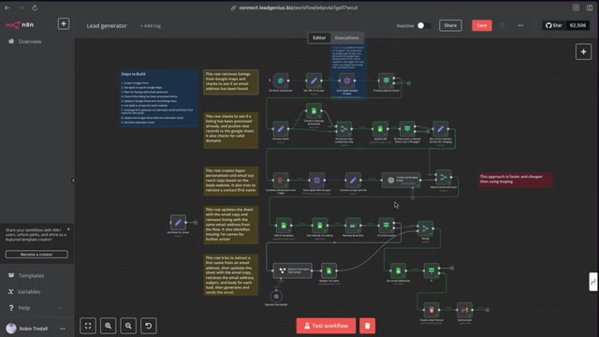Screen dimensions: 599x337
Task: Collapse the sidebar using the chevron handle
Action: click(x=73, y=181)
